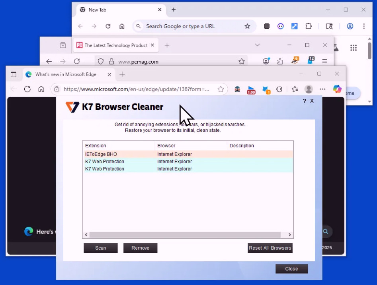Image resolution: width=377 pixels, height=285 pixels.
Task: Click the list's right scroll arrow
Action: coord(290,235)
